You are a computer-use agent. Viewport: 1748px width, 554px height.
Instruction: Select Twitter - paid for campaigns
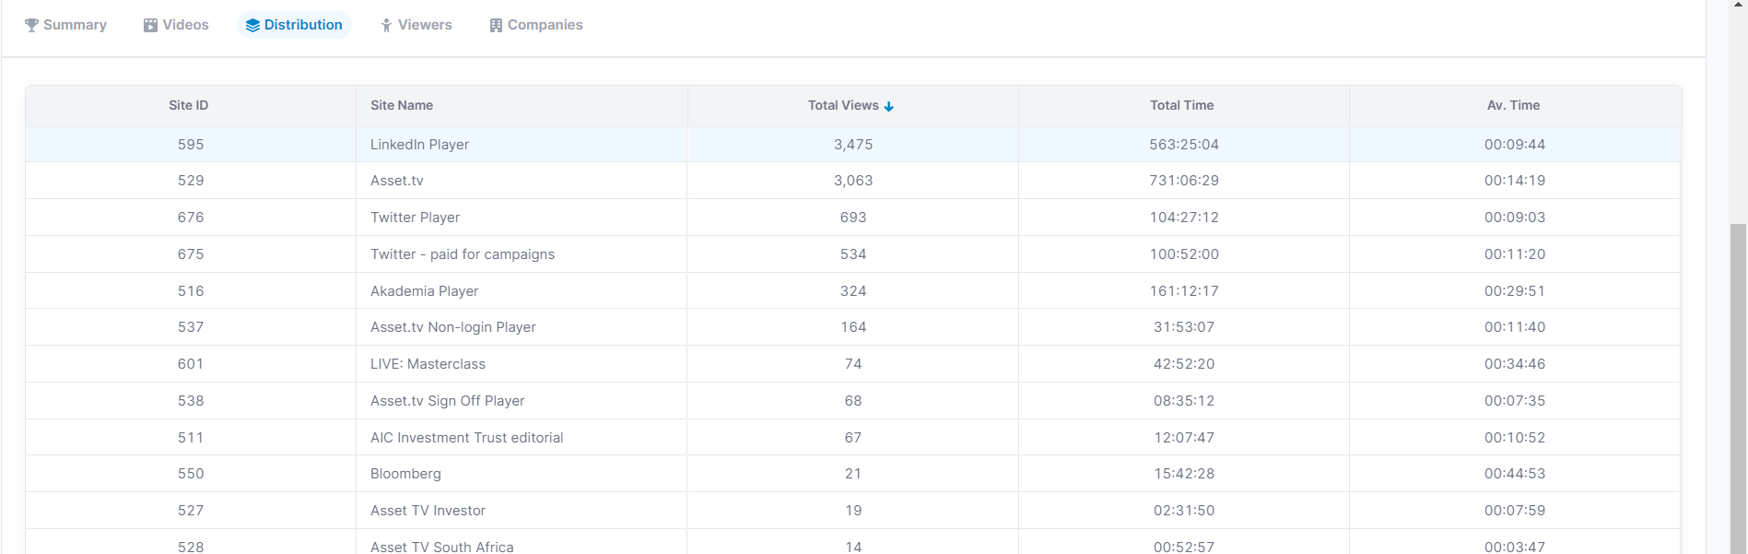(x=463, y=254)
